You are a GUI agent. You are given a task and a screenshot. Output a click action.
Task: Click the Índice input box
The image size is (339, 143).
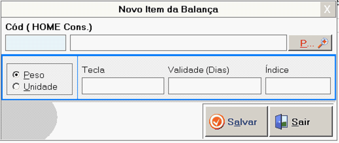[x=298, y=86]
